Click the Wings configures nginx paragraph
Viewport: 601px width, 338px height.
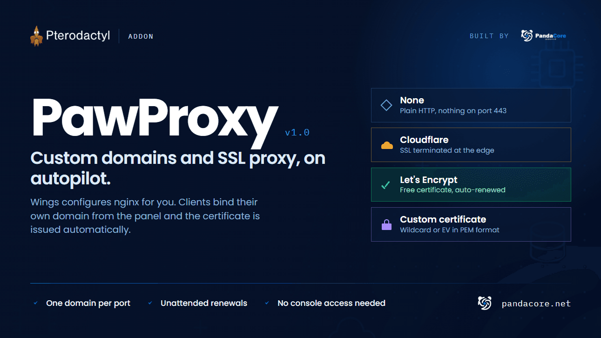(145, 216)
